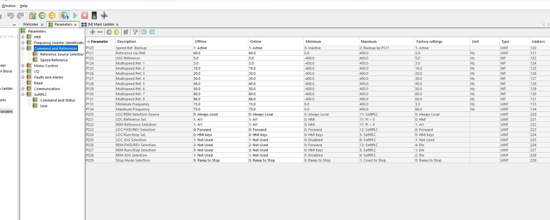Image resolution: width=550 pixels, height=220 pixels.
Task: Click the Description column header
Action: coord(154,41)
